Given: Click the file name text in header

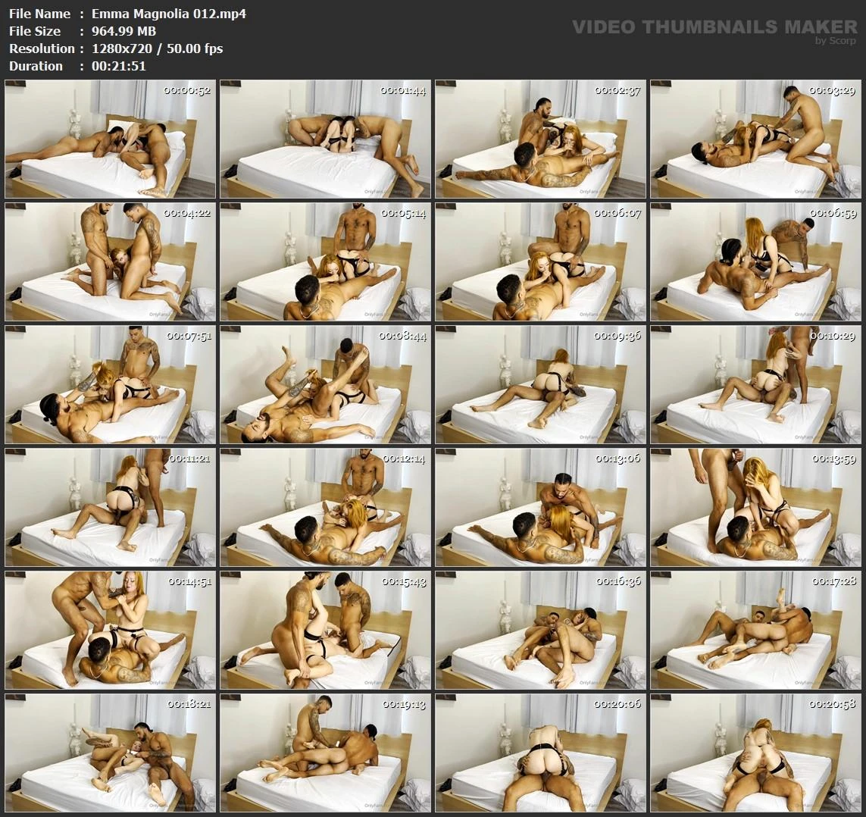Looking at the screenshot, I should (168, 14).
